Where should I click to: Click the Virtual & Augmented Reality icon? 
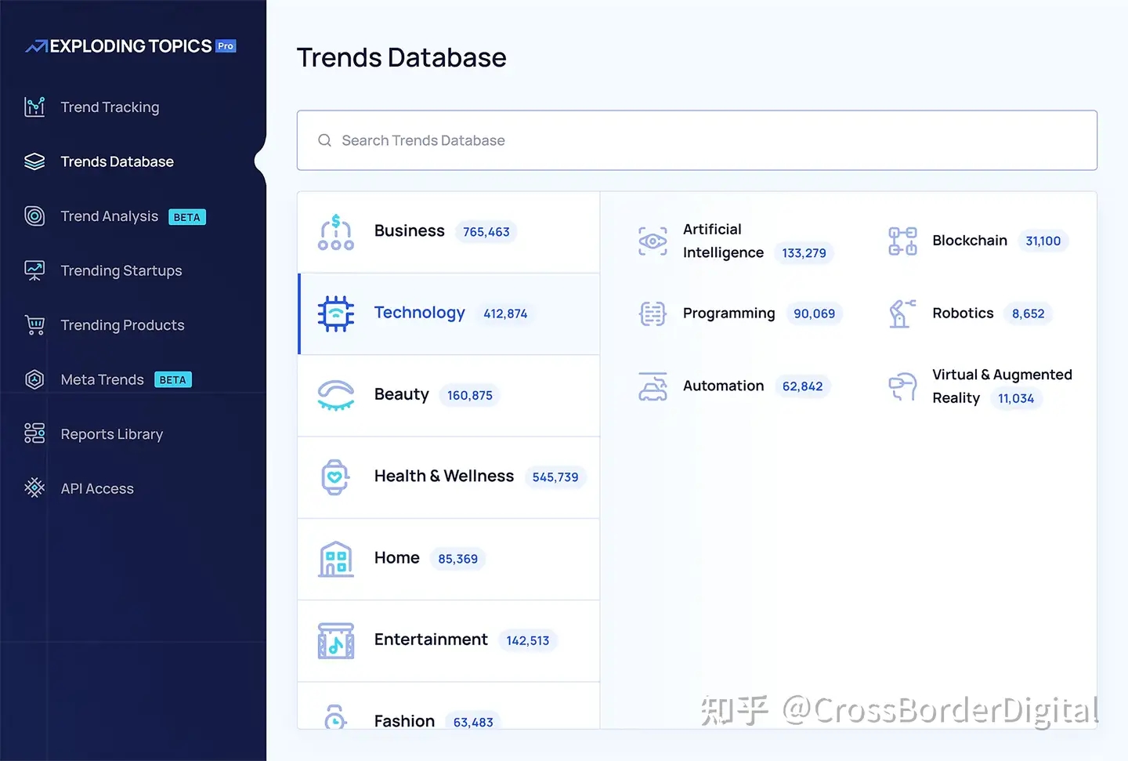(902, 386)
